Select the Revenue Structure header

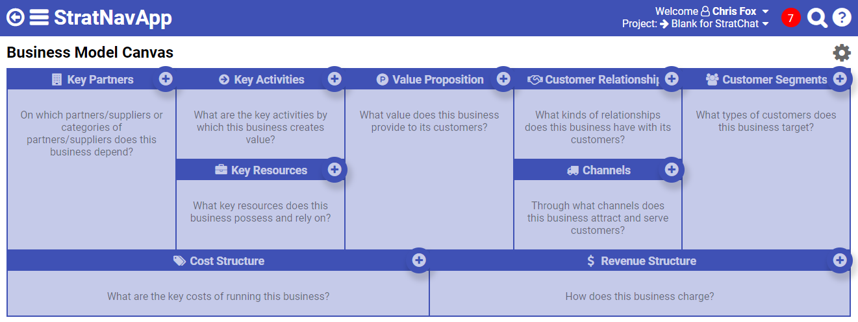point(648,261)
